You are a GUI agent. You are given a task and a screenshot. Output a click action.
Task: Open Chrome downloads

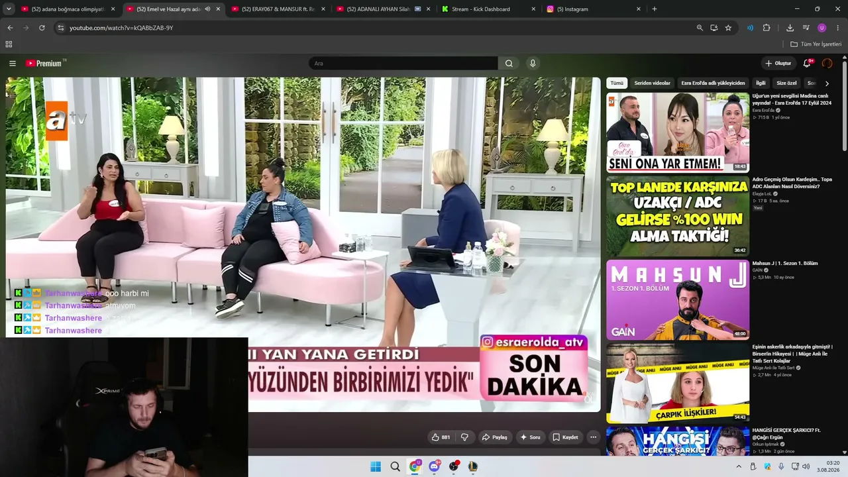(x=790, y=28)
